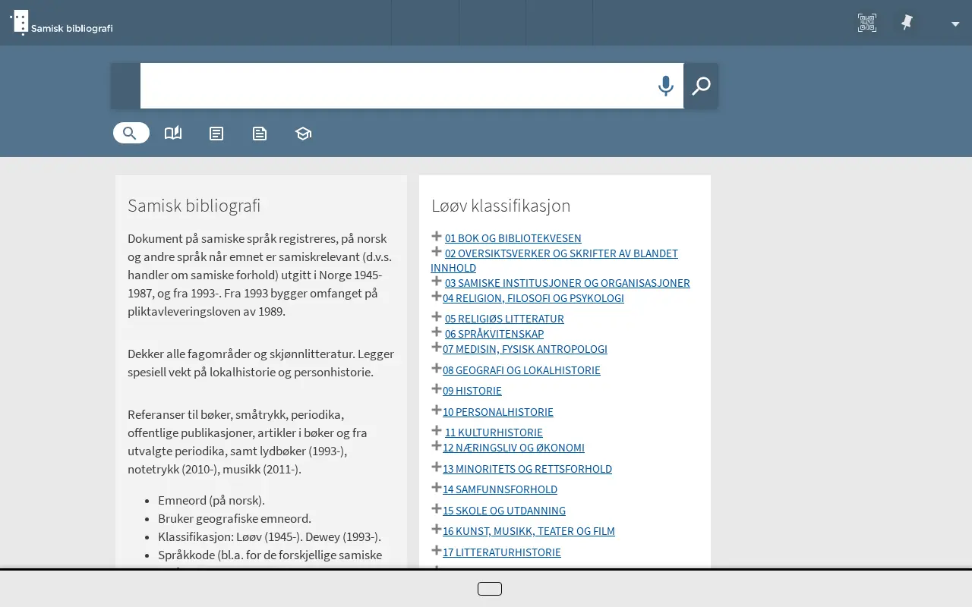The width and height of the screenshot is (972, 607).
Task: Click bullet 'Klassifikasjon: Løøv (1945-). Dewey (1993-).'
Action: (270, 536)
